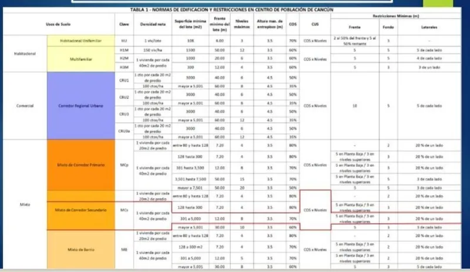This screenshot has height=272, width=470.
Task: Click the table title Tabla 1 heading
Action: tap(231, 9)
